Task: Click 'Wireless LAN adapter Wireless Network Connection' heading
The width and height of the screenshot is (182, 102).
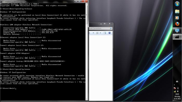Action: [x=26, y=25]
